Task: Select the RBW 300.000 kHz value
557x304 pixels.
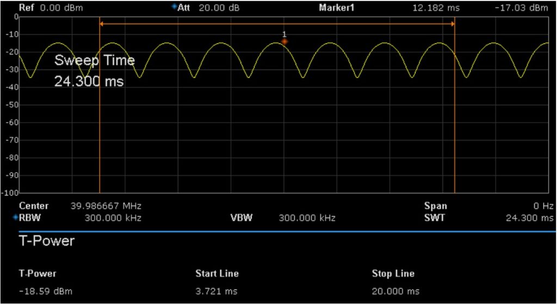Action: click(113, 218)
